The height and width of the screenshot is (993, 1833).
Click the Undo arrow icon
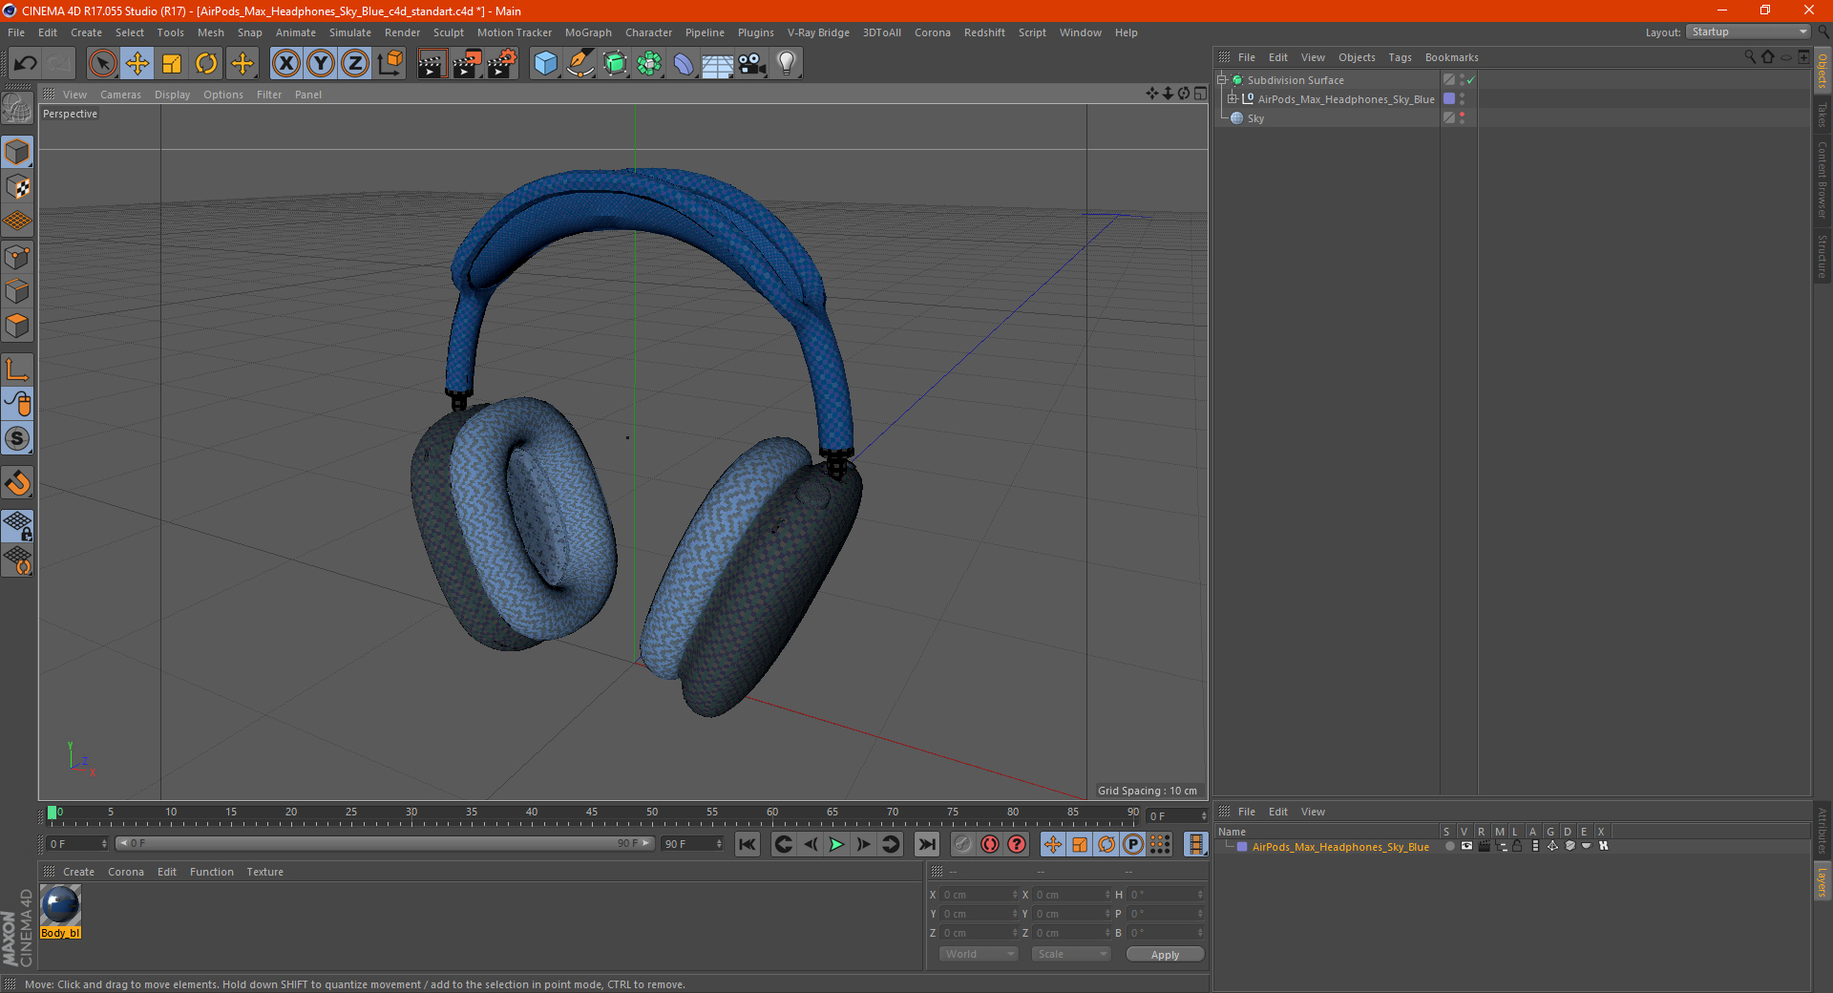[x=25, y=64]
